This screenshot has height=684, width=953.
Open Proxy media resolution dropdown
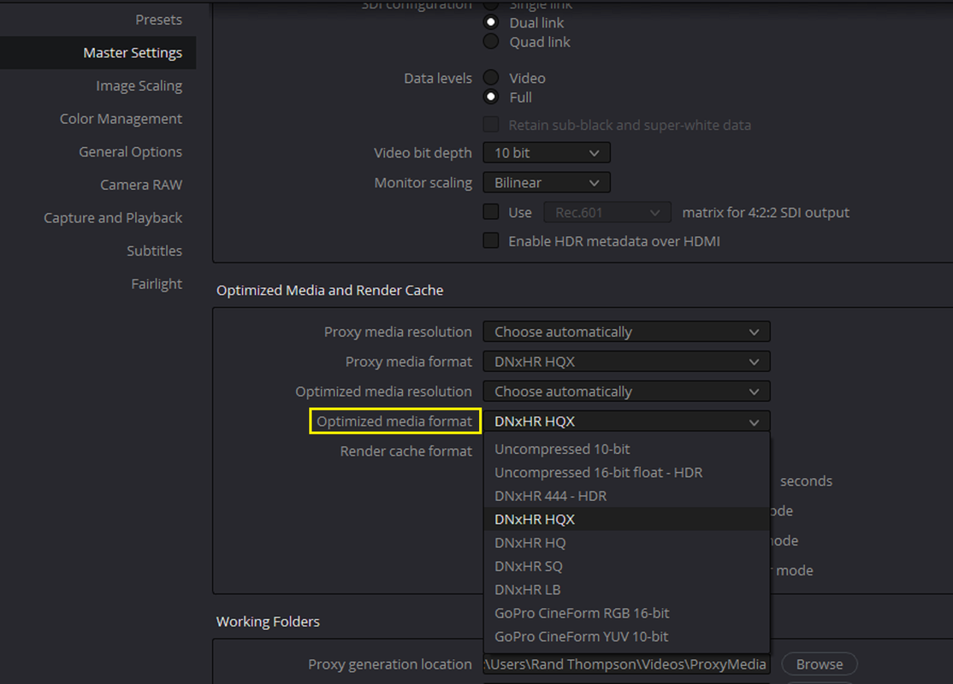click(x=626, y=333)
